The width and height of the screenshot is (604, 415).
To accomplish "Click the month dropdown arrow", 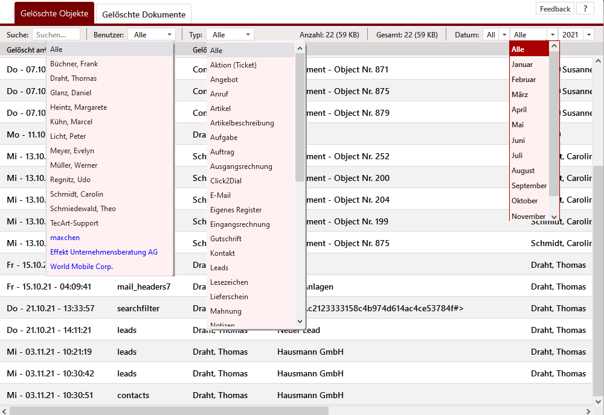I will point(552,35).
